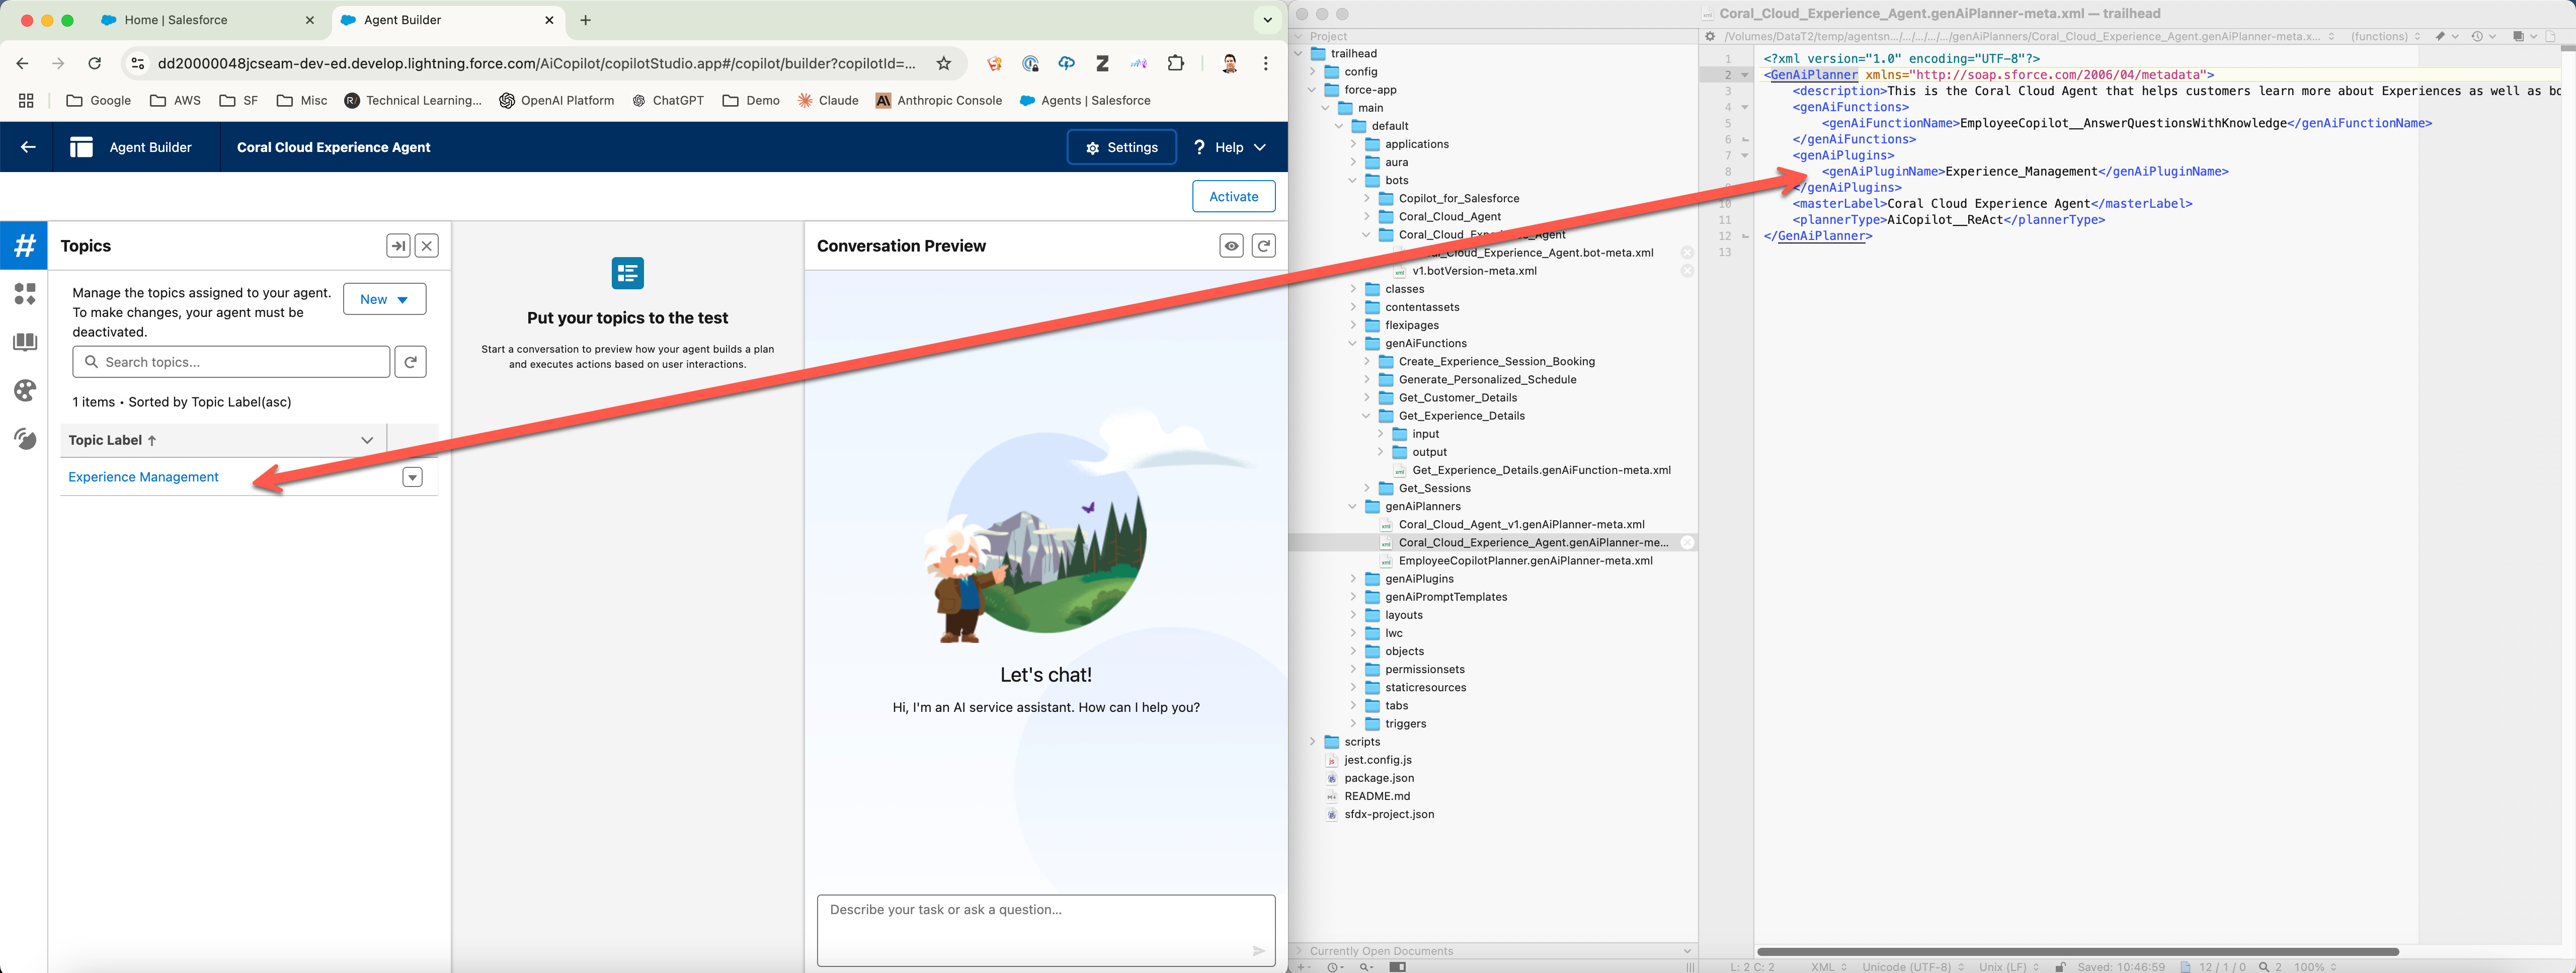Image resolution: width=2576 pixels, height=973 pixels.
Task: Refresh the Conversation Preview
Action: [x=1264, y=246]
